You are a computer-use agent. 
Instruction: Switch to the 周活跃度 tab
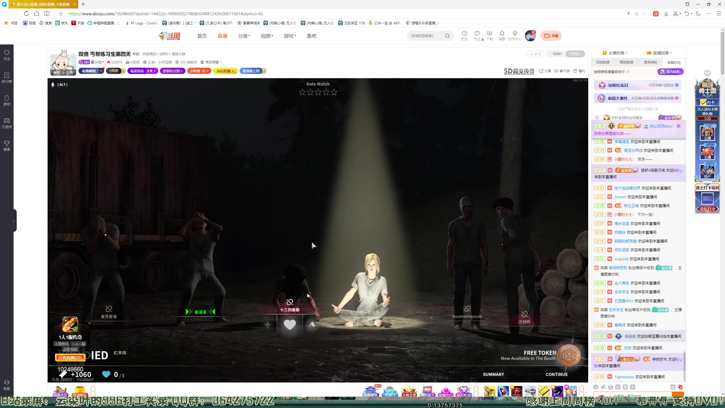point(626,62)
